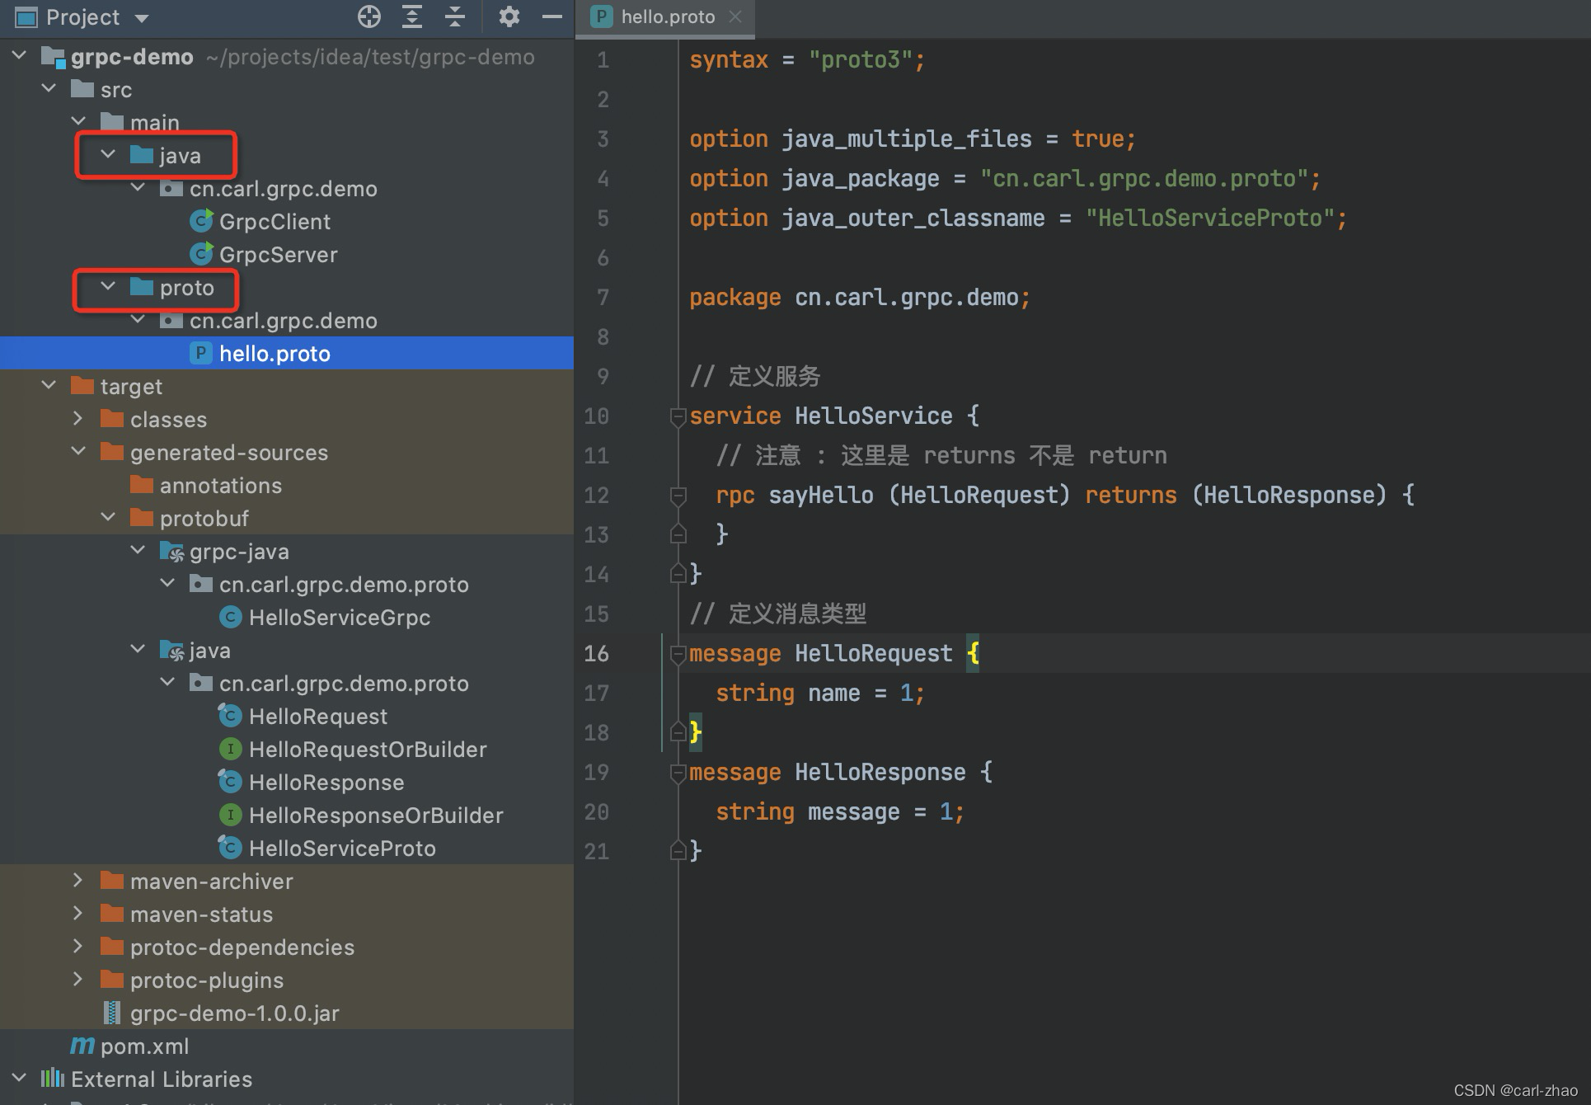
Task: Toggle fold marker for service HelloService block
Action: click(678, 416)
